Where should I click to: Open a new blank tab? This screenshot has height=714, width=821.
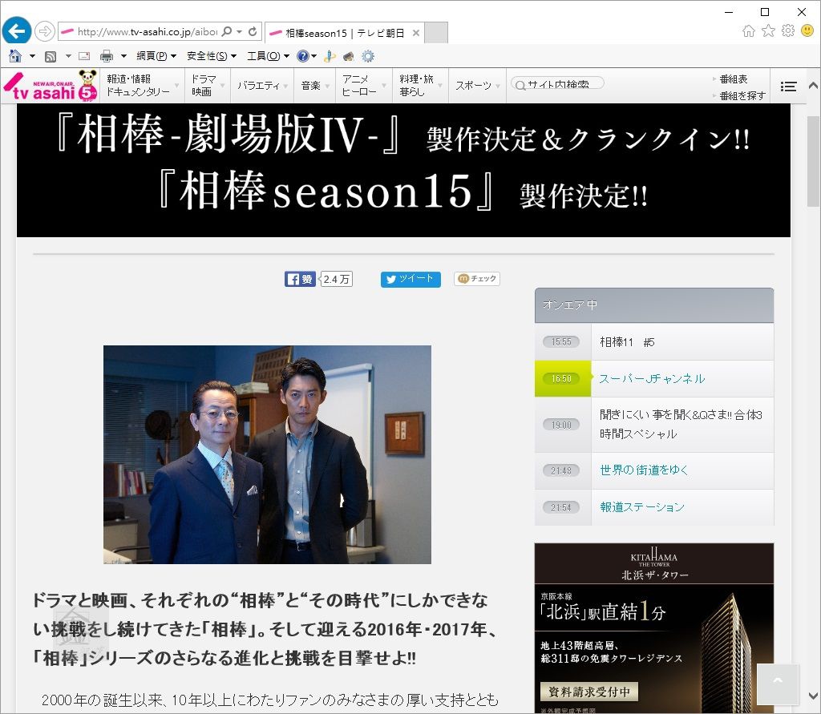pyautogui.click(x=436, y=33)
